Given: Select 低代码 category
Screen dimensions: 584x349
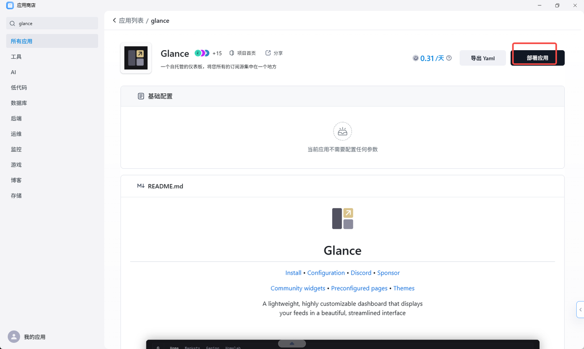Looking at the screenshot, I should [x=52, y=88].
